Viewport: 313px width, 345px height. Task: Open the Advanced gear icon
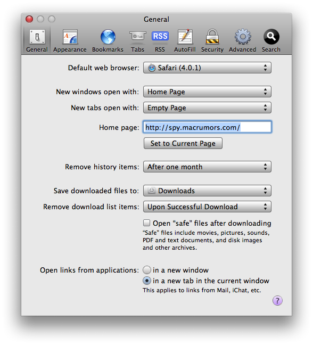[x=243, y=37]
